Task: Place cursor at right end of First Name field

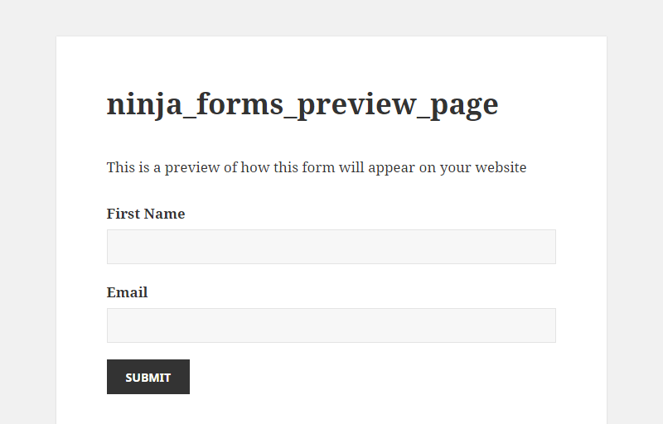Action: [549, 247]
